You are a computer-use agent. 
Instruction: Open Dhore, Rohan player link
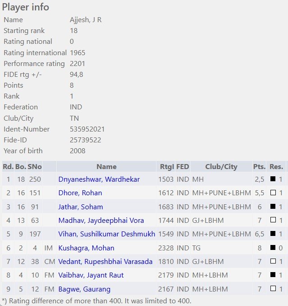(80, 193)
